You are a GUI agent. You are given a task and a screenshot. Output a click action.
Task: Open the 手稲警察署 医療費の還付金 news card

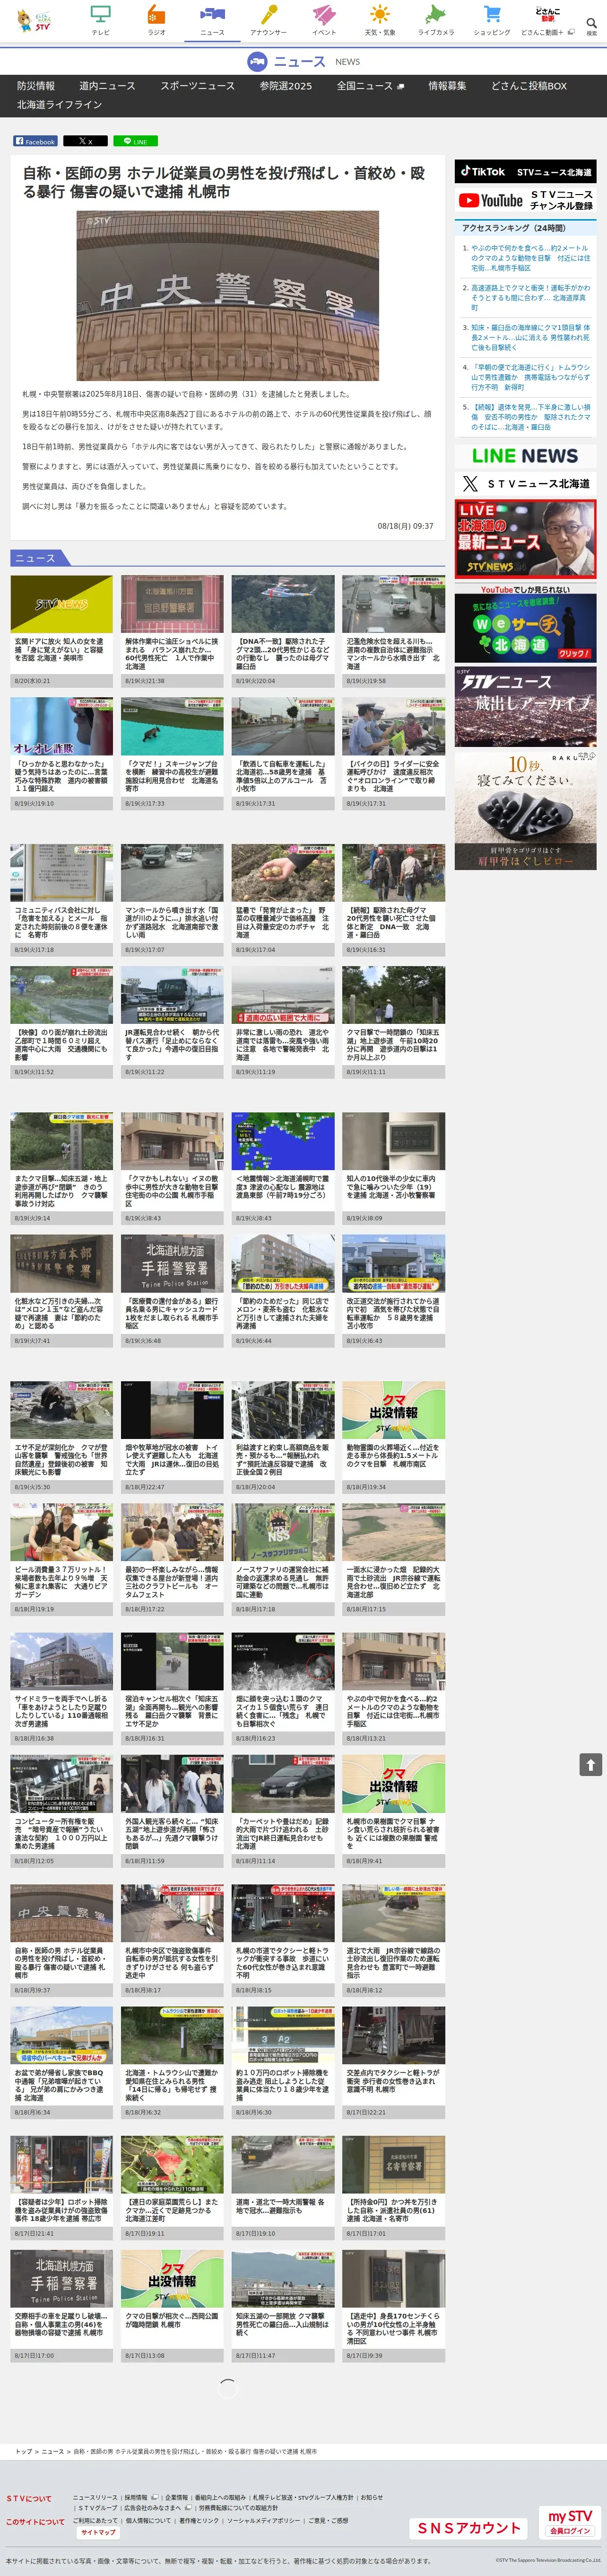pyautogui.click(x=172, y=1290)
